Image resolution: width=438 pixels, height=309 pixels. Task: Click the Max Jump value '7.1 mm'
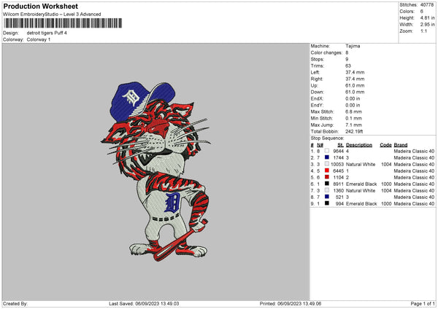353,125
